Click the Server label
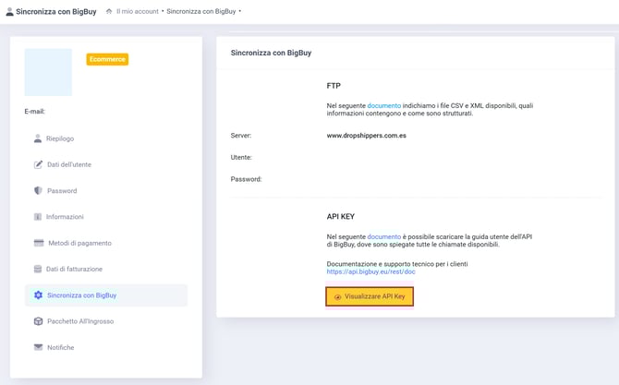Viewport: 619px width, 385px height. pyautogui.click(x=241, y=136)
